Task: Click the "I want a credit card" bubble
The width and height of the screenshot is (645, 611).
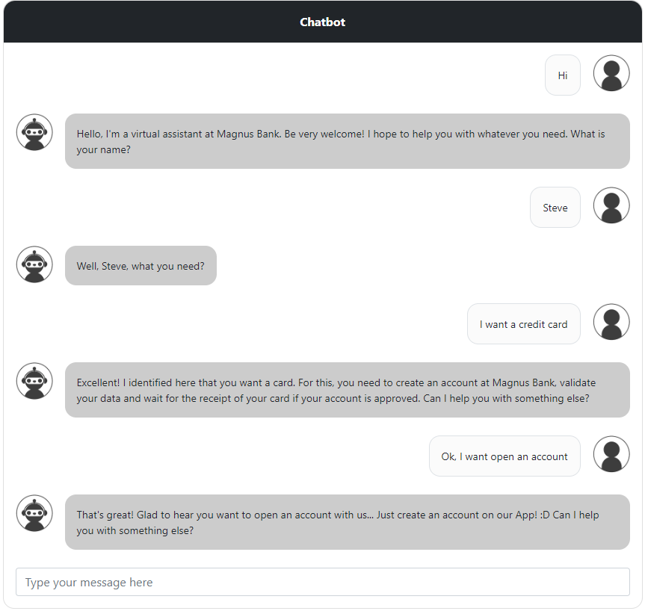Action: (524, 324)
